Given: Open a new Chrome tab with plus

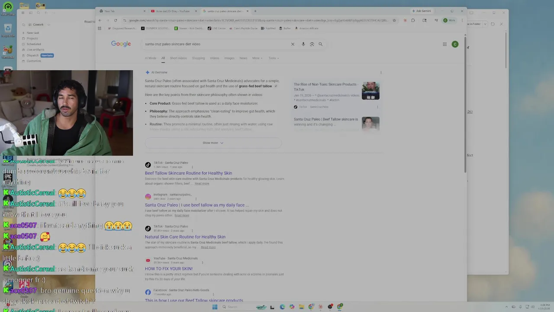Looking at the screenshot, I should pos(255,11).
